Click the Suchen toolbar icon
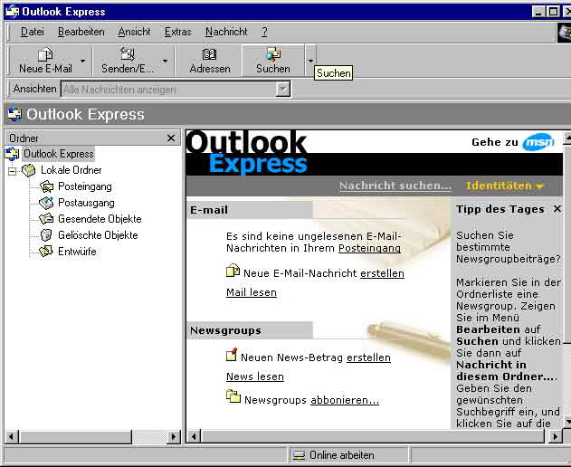 coord(272,55)
